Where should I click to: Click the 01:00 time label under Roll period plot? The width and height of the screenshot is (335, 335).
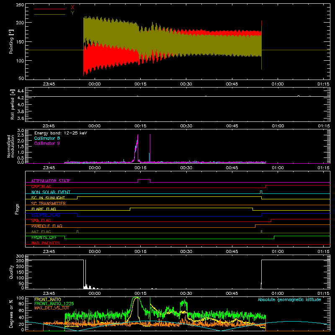[x=278, y=126]
